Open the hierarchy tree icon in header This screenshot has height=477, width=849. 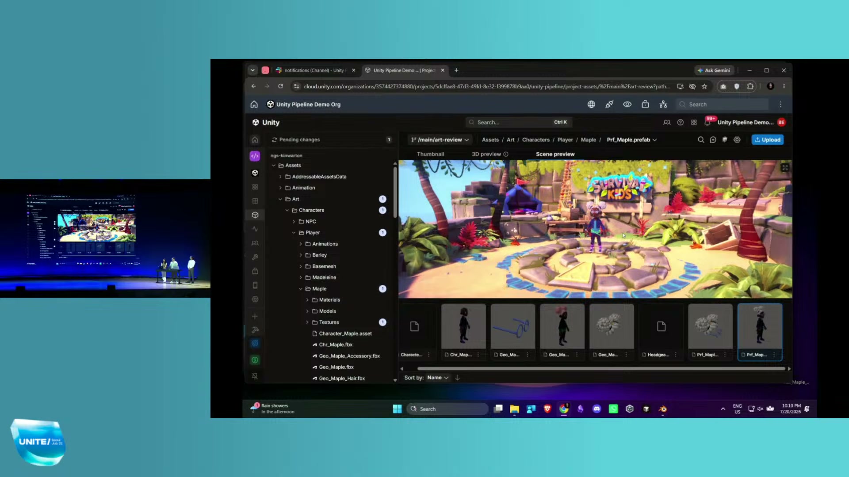point(663,105)
